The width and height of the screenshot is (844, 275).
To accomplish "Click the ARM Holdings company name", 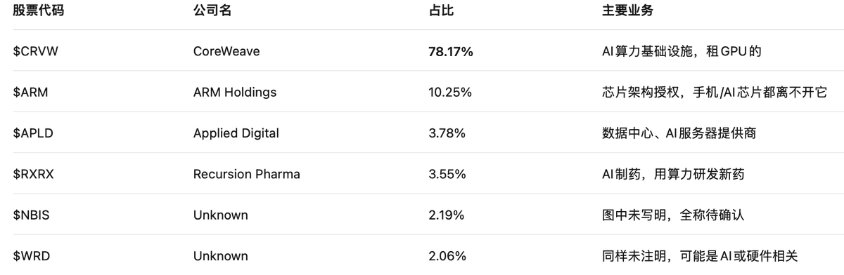I will point(235,92).
